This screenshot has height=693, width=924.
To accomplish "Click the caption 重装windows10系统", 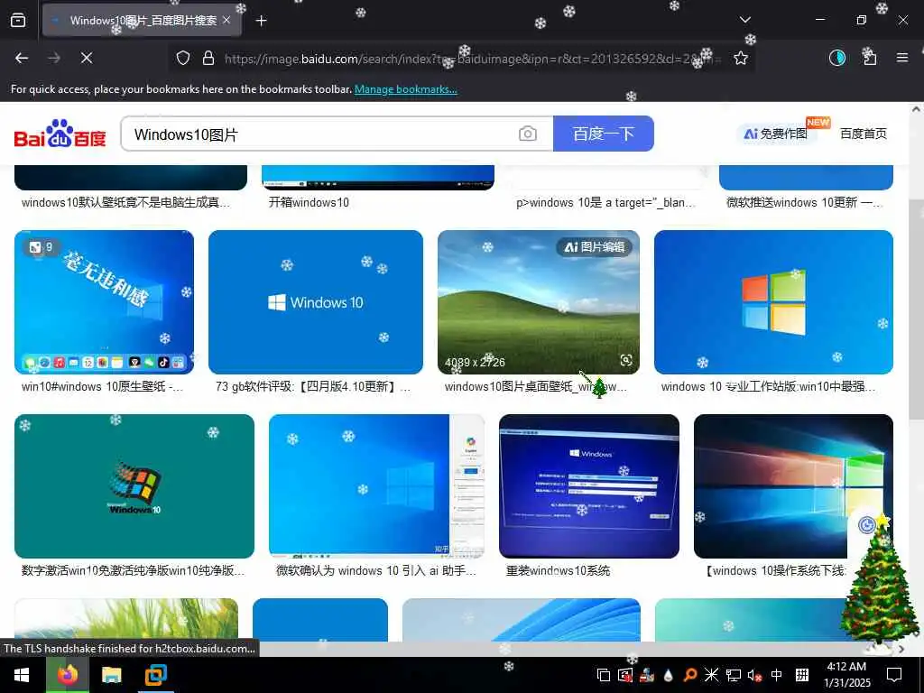I will [558, 570].
